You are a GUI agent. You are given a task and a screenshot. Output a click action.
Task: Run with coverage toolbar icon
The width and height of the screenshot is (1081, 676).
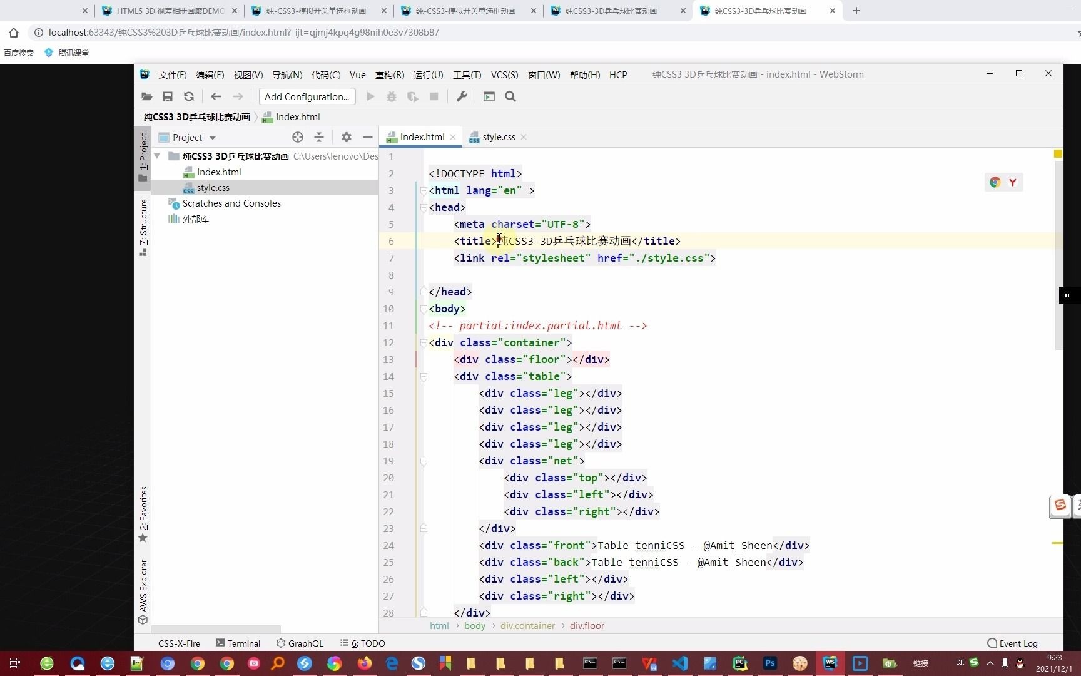(413, 96)
